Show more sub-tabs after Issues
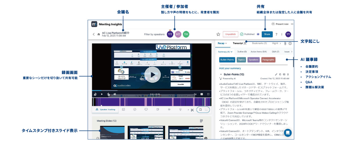Viewport: 340px width, 145px height. pos(292,52)
